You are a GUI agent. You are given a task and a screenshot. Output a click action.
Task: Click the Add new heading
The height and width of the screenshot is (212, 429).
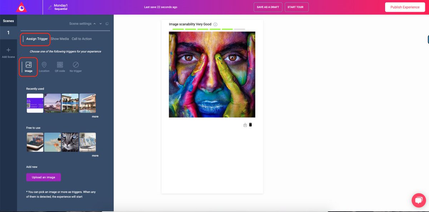pyautogui.click(x=32, y=167)
